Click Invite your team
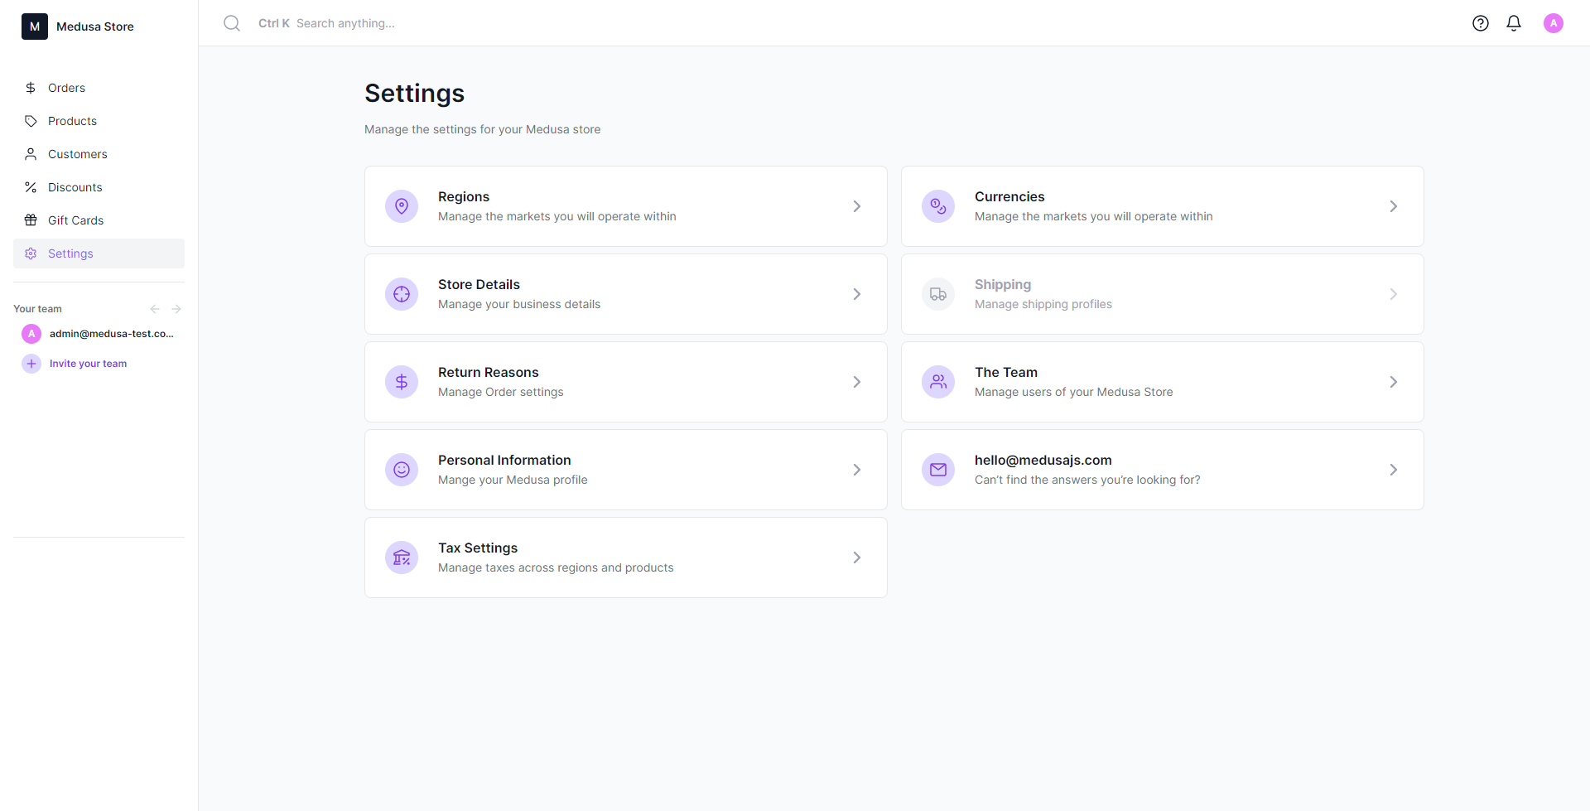The height and width of the screenshot is (811, 1590). click(88, 363)
